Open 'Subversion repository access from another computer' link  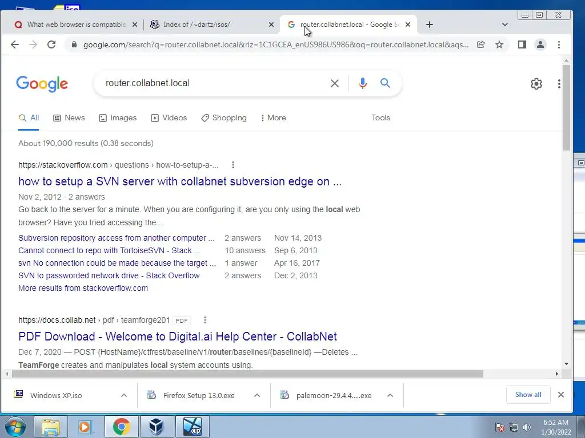(x=117, y=238)
